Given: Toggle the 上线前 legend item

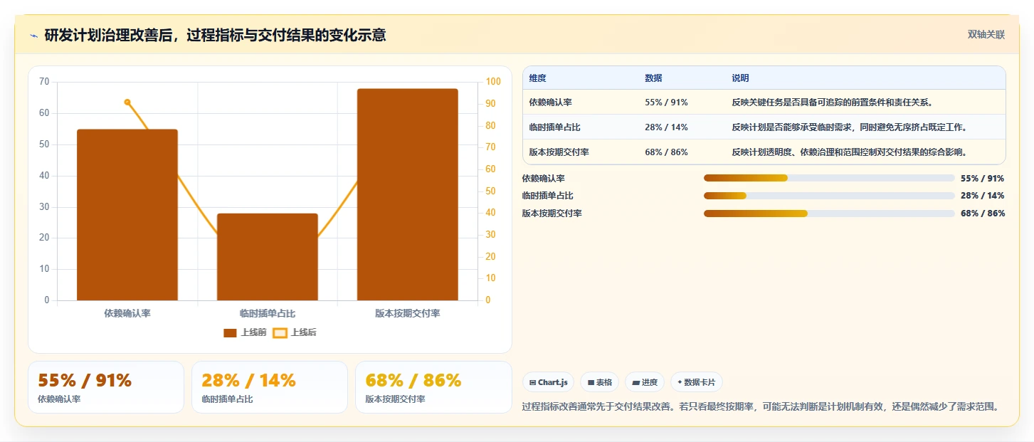Looking at the screenshot, I should click(245, 332).
